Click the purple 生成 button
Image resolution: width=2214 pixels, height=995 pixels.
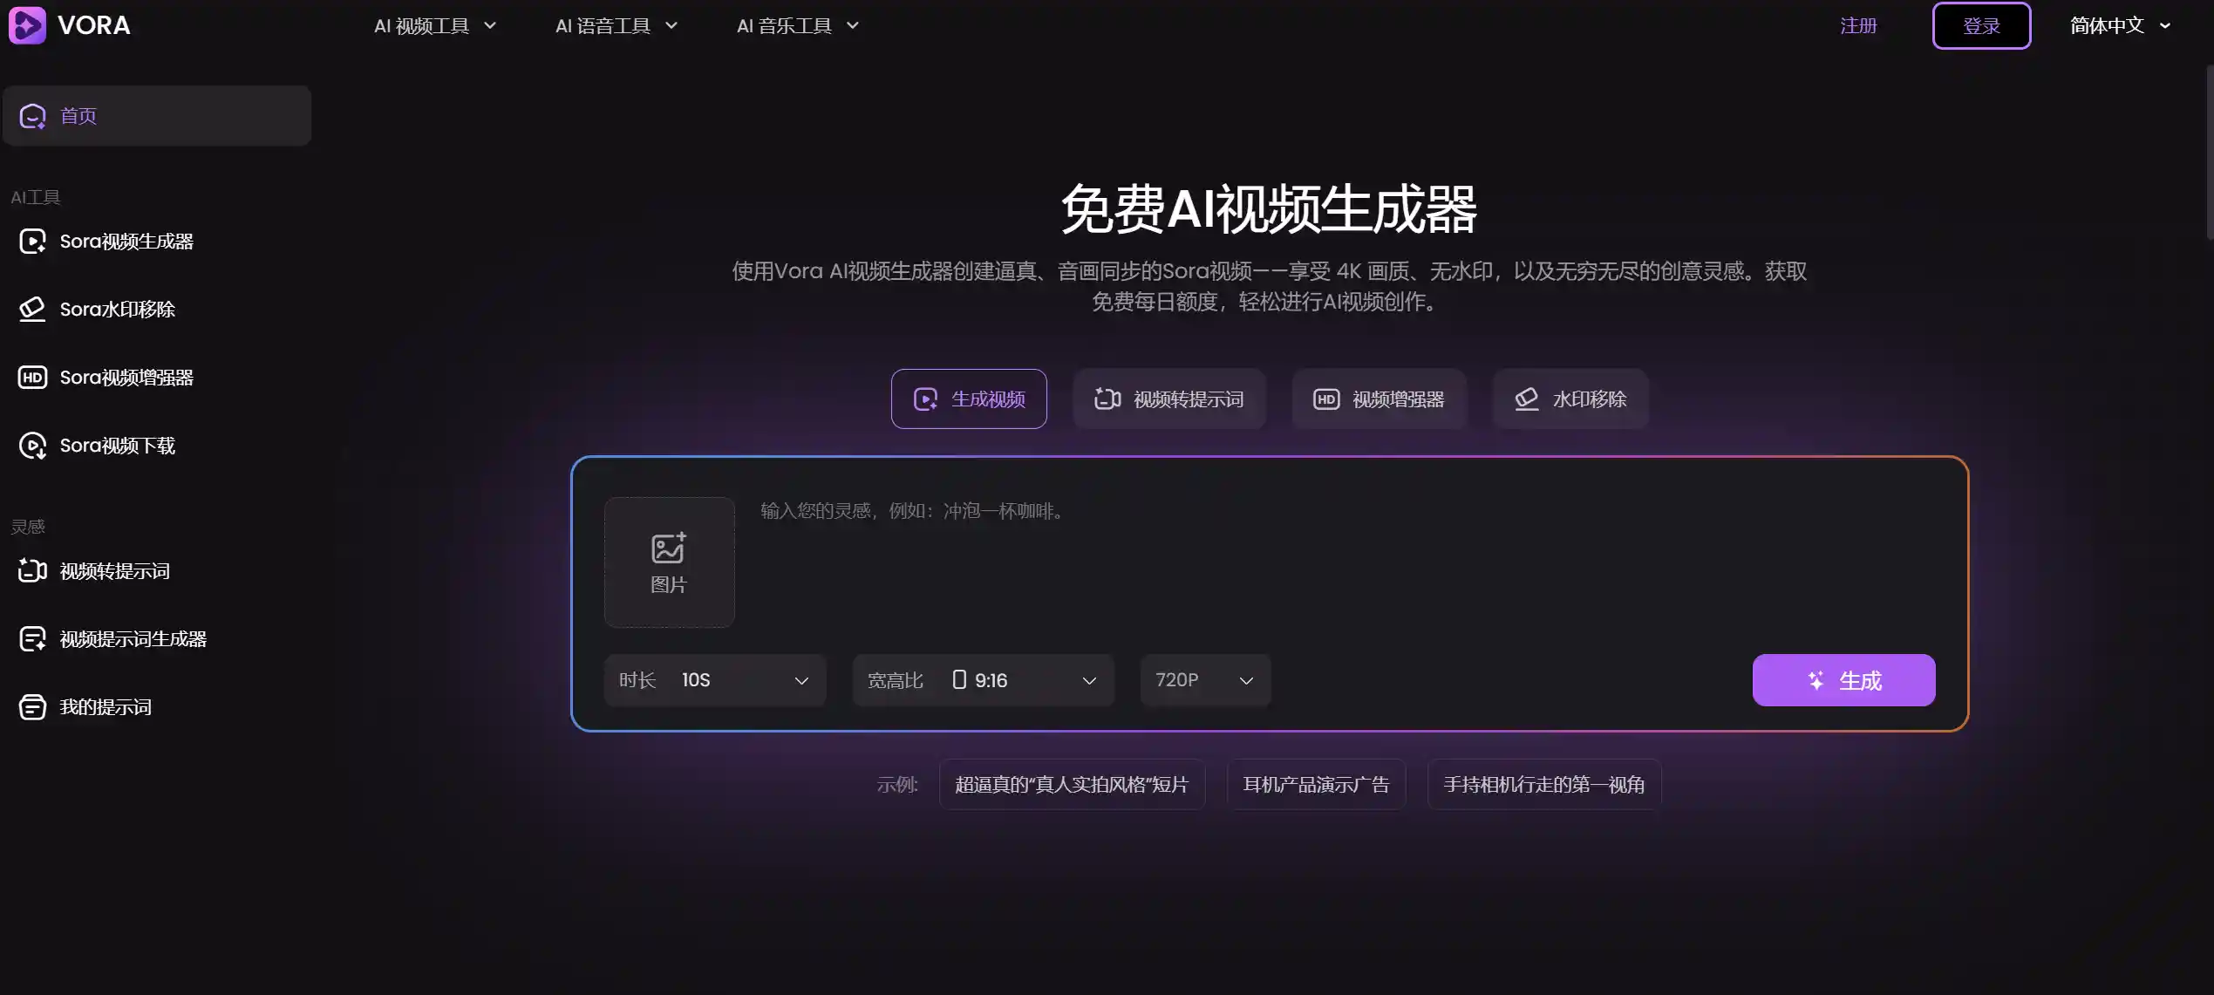(x=1843, y=680)
